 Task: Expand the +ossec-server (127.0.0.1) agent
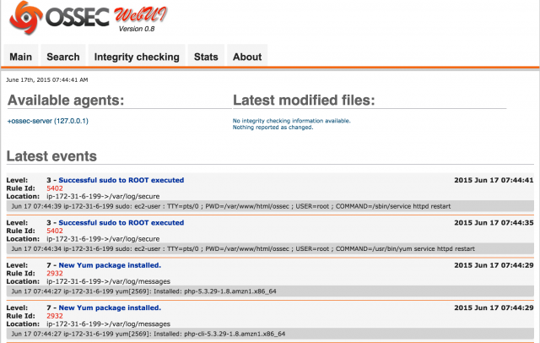click(48, 122)
